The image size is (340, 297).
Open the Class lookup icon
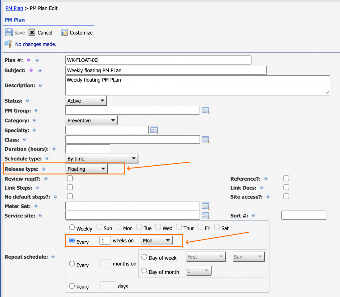tap(205, 139)
